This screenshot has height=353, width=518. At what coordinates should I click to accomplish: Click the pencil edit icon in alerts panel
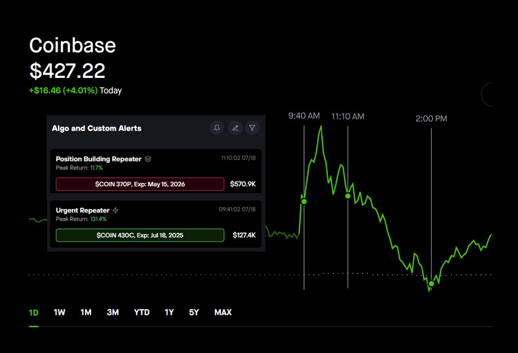pyautogui.click(x=235, y=128)
